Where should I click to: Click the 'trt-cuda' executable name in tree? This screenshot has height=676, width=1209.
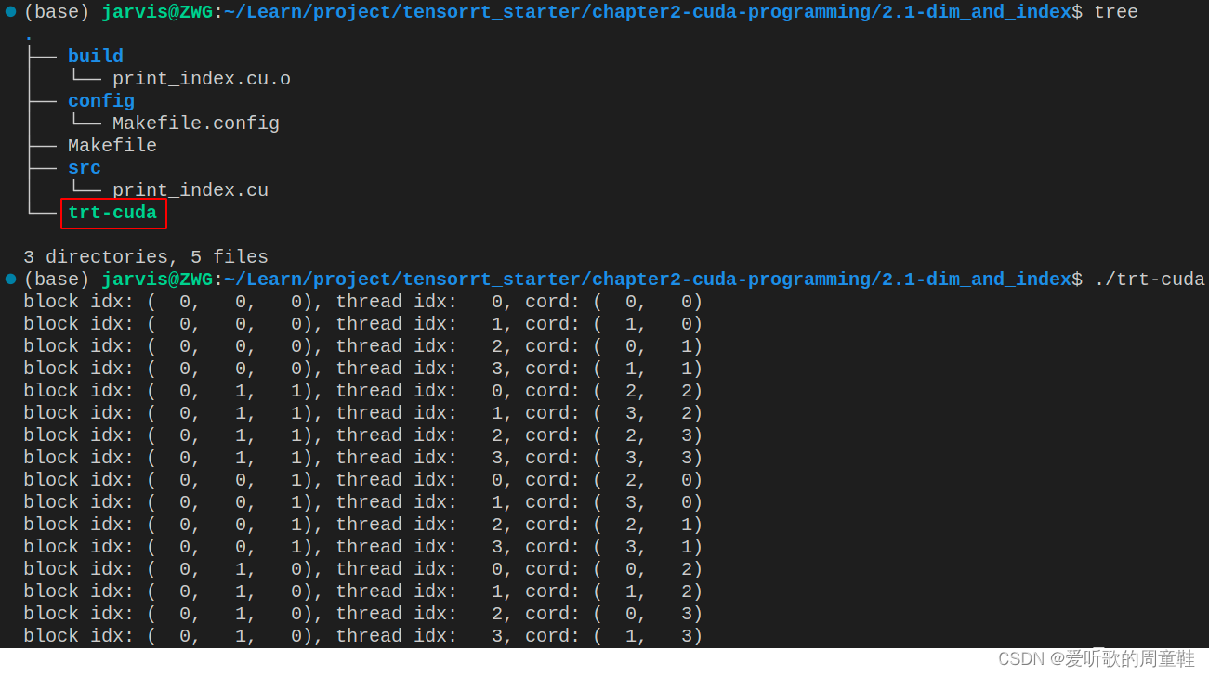tap(112, 213)
